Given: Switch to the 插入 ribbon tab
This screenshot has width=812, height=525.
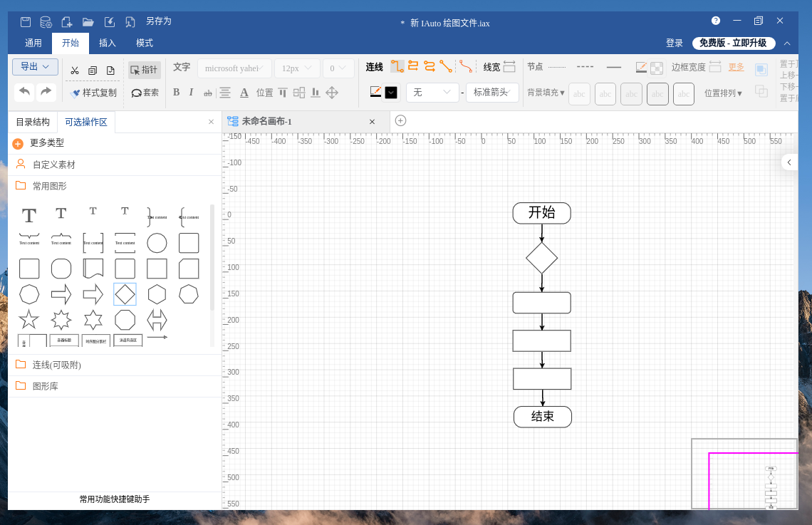Looking at the screenshot, I should pos(108,43).
